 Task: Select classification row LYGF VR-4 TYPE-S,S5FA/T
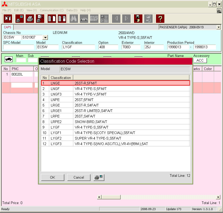(115, 127)
